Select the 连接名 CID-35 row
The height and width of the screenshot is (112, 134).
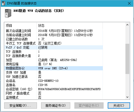click(x=54, y=85)
